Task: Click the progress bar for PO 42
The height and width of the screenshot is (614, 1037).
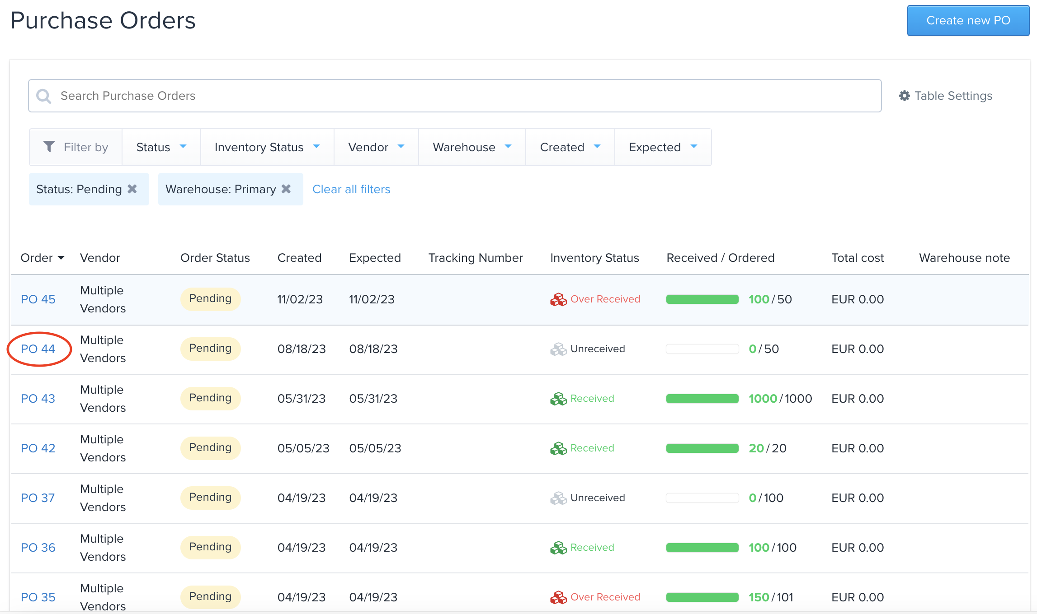Action: (702, 448)
